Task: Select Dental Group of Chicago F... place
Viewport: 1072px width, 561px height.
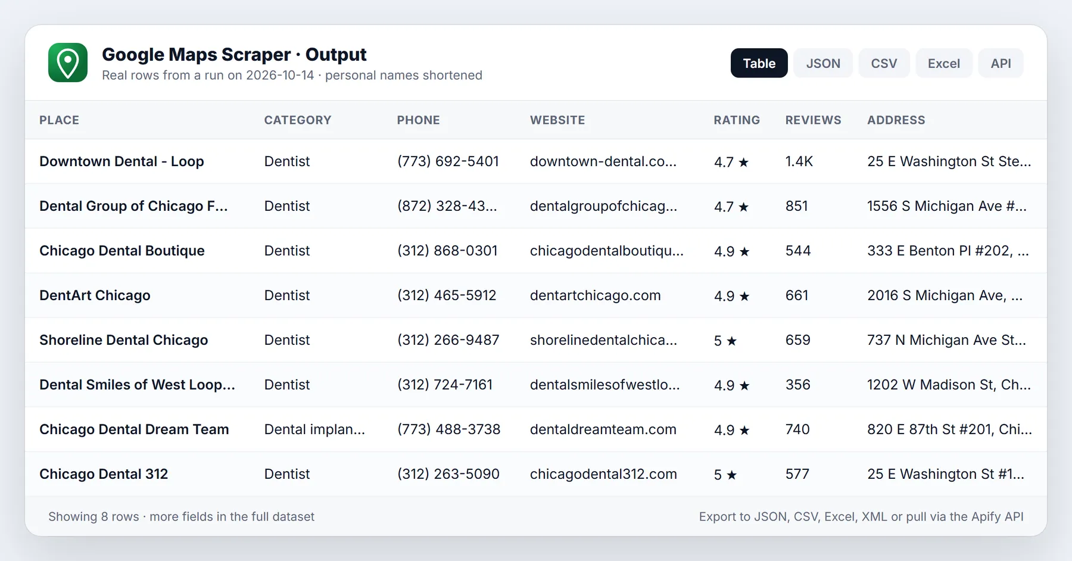Action: (133, 206)
